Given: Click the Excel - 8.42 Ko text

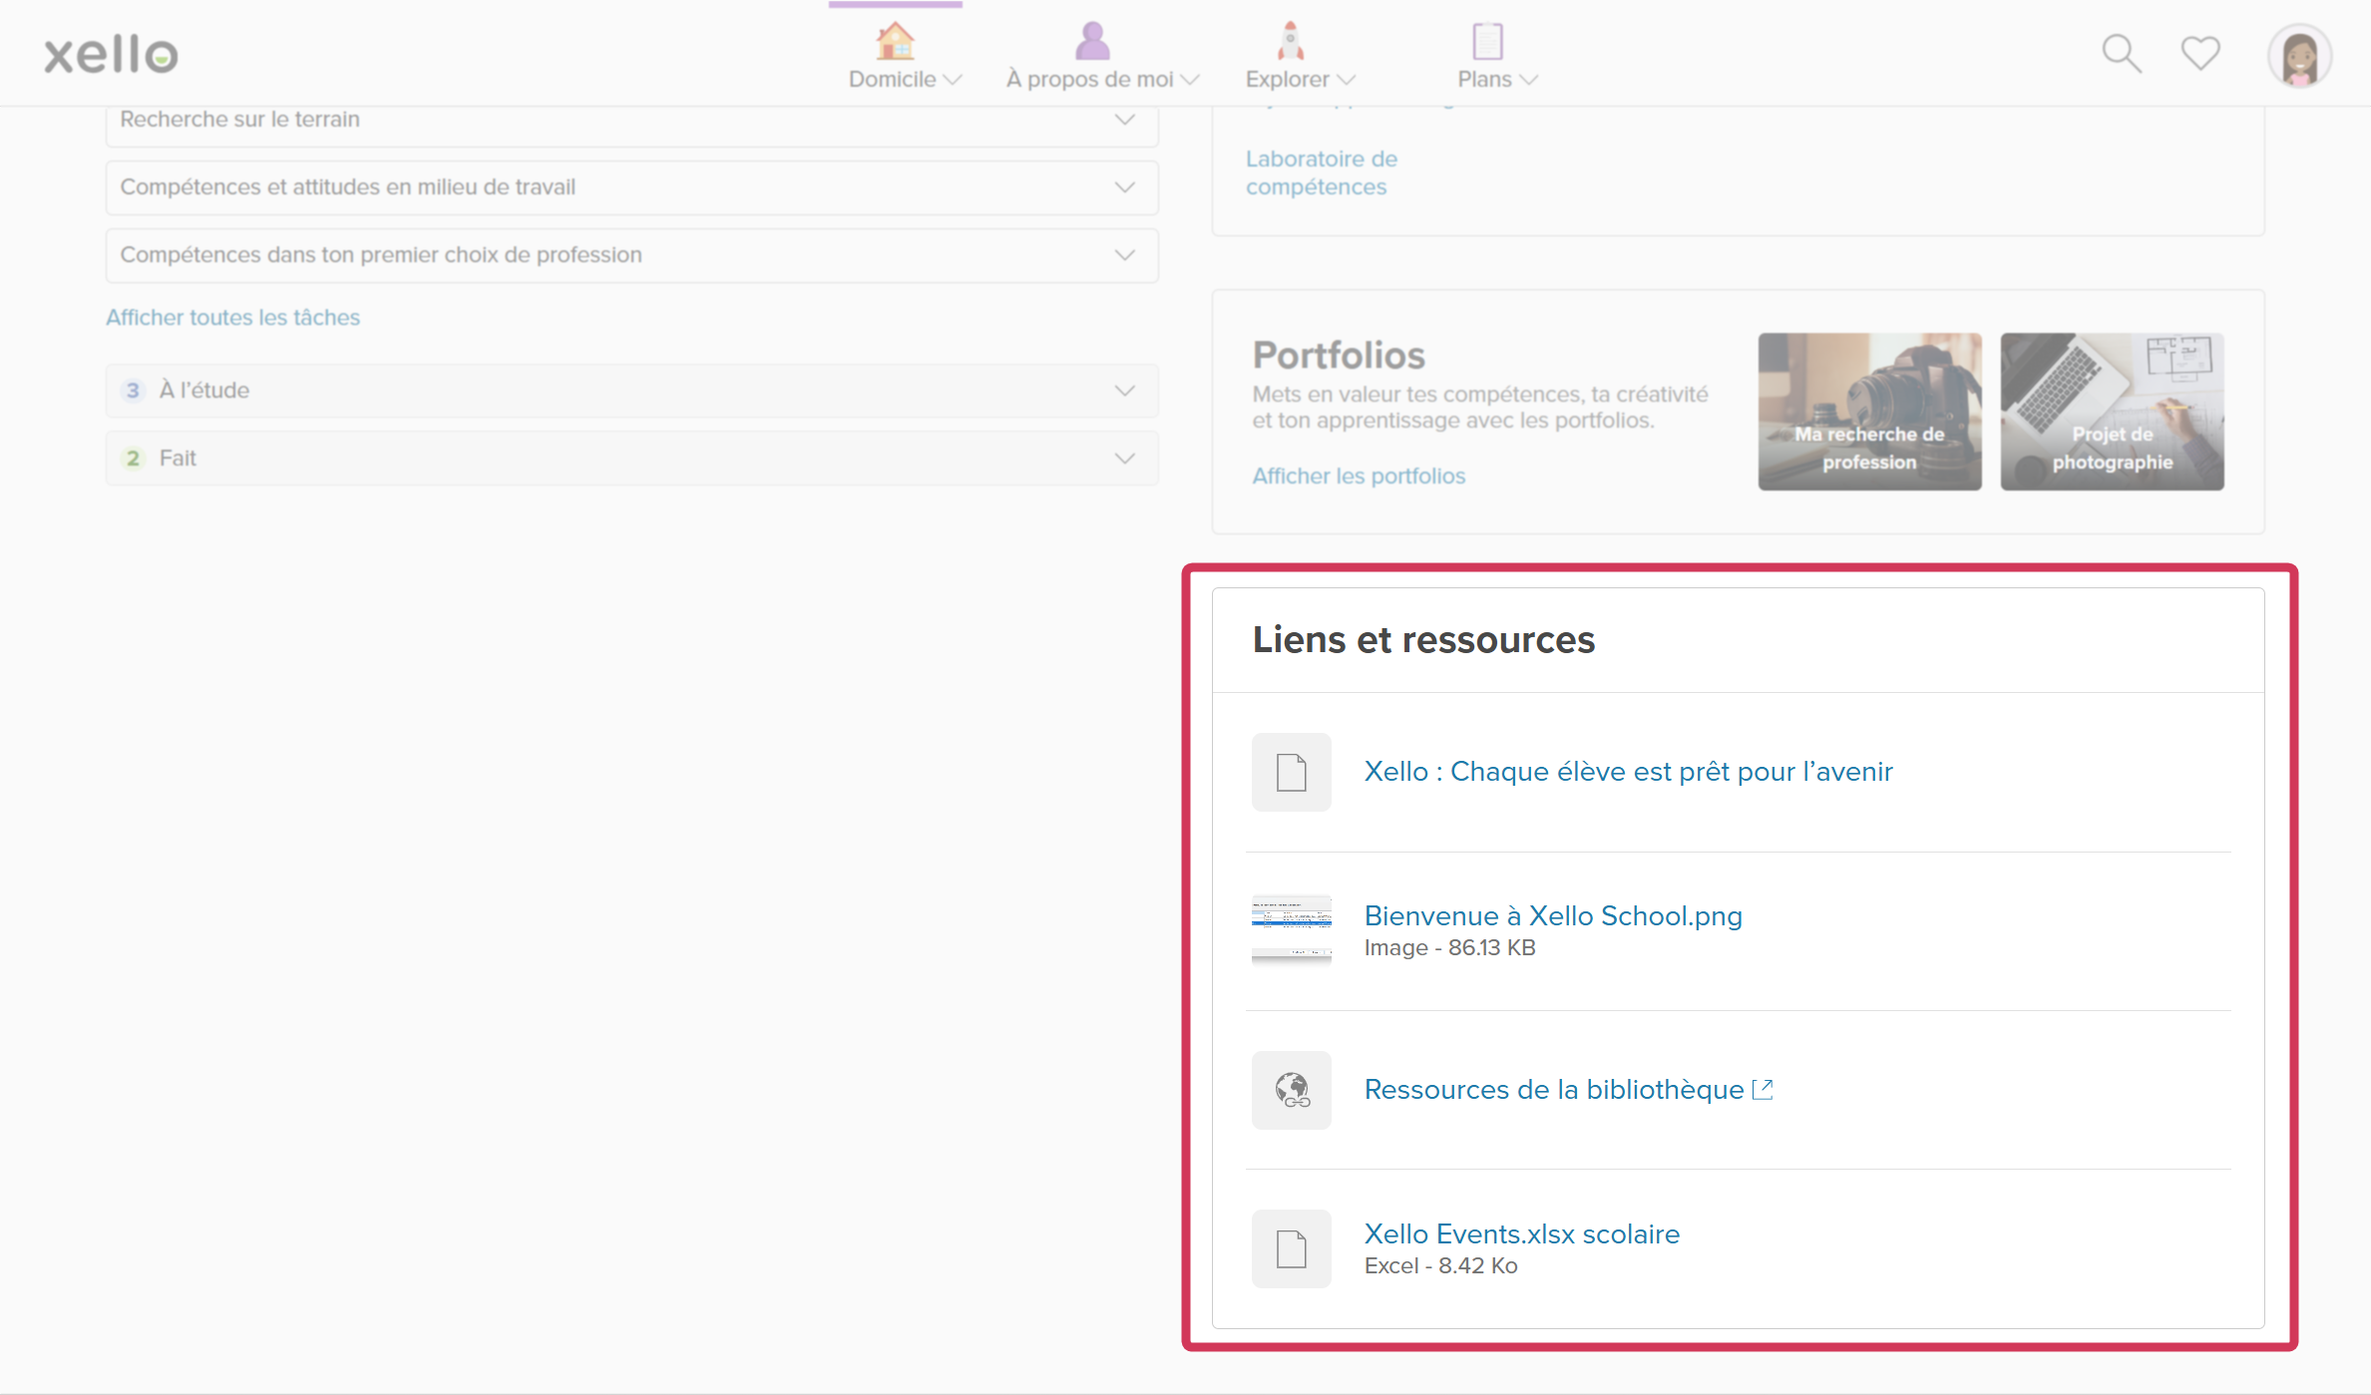Looking at the screenshot, I should (x=1440, y=1265).
